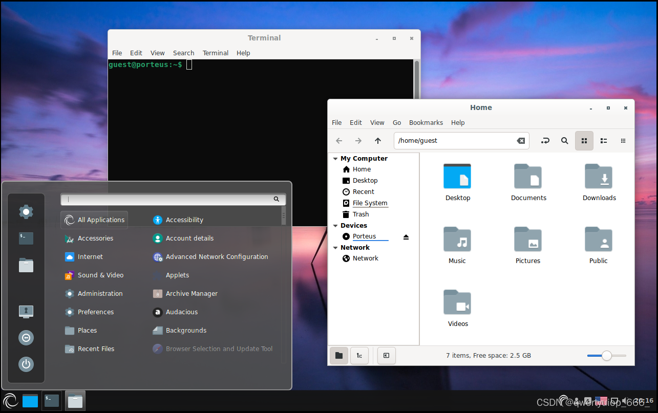Viewport: 658px width, 413px height.
Task: Switch to compact list view in Home window
Action: [x=603, y=140]
